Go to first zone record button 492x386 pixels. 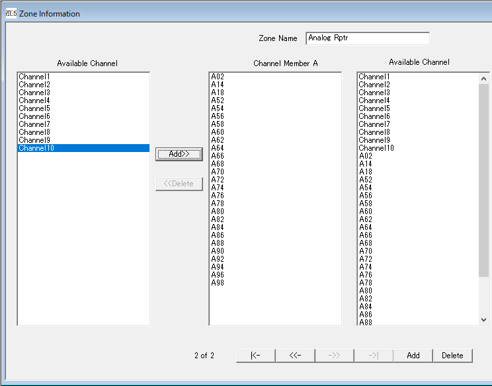pos(255,356)
